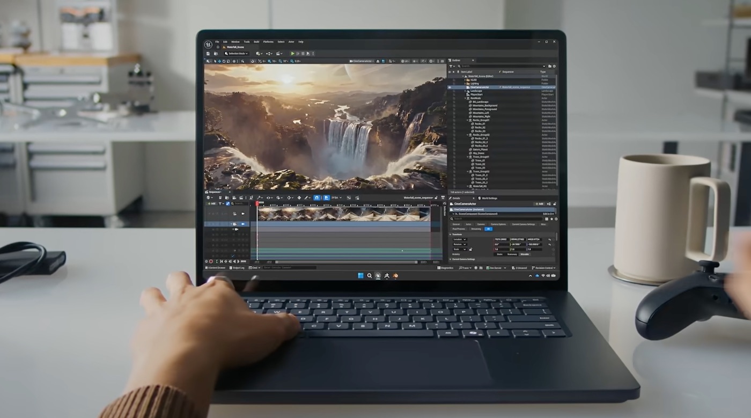Click a camera cut thumbnail in the Sequencer
Viewport: 751px width, 418px height.
pos(344,214)
